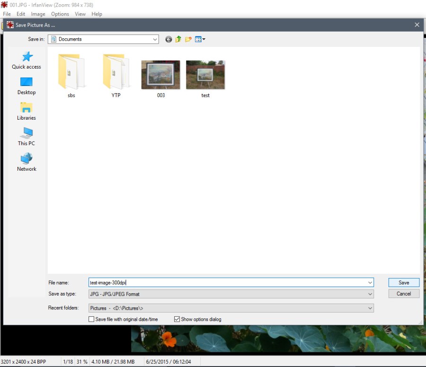Image resolution: width=426 pixels, height=367 pixels.
Task: Open the Edit menu
Action: pos(21,14)
